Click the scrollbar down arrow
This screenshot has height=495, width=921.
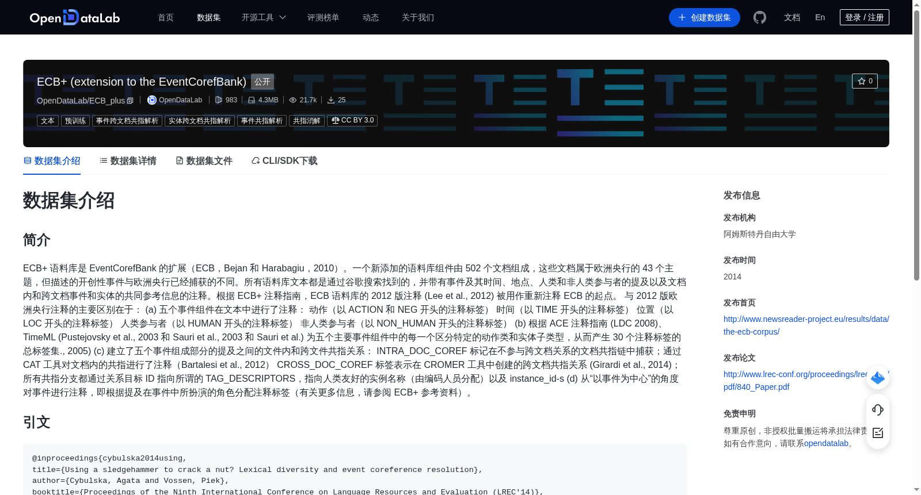916,490
